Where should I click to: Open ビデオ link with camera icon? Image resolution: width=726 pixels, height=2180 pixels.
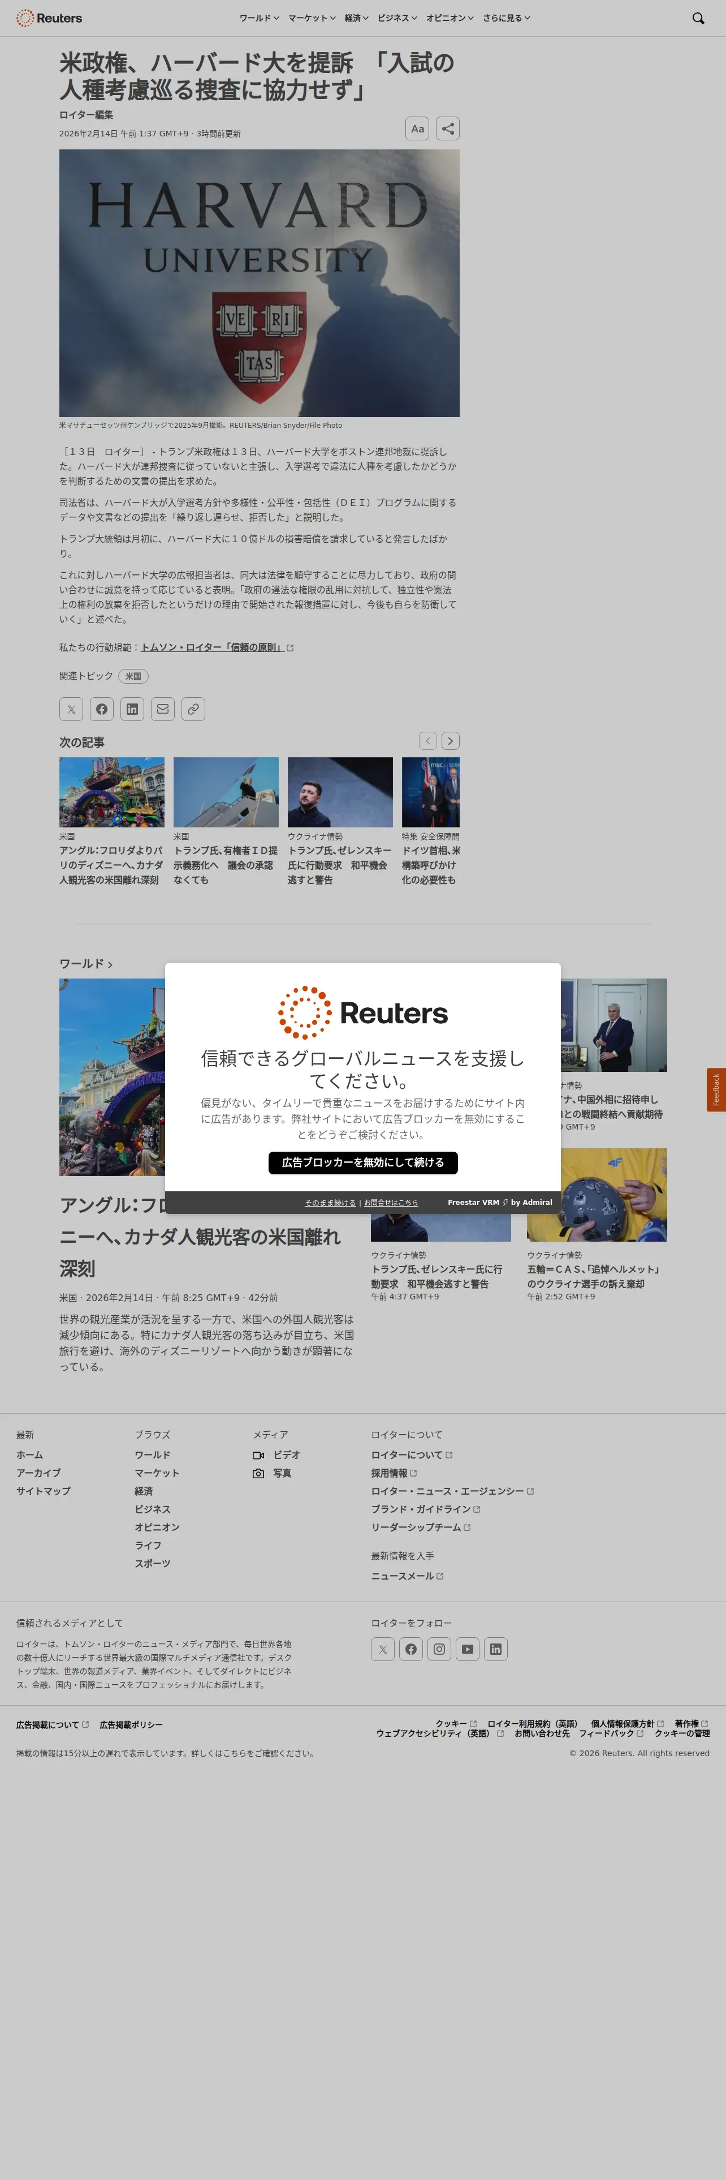[276, 1454]
